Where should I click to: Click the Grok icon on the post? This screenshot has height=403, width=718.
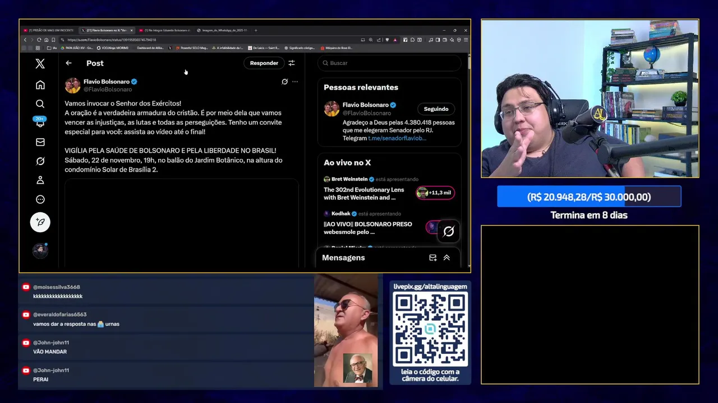(284, 82)
